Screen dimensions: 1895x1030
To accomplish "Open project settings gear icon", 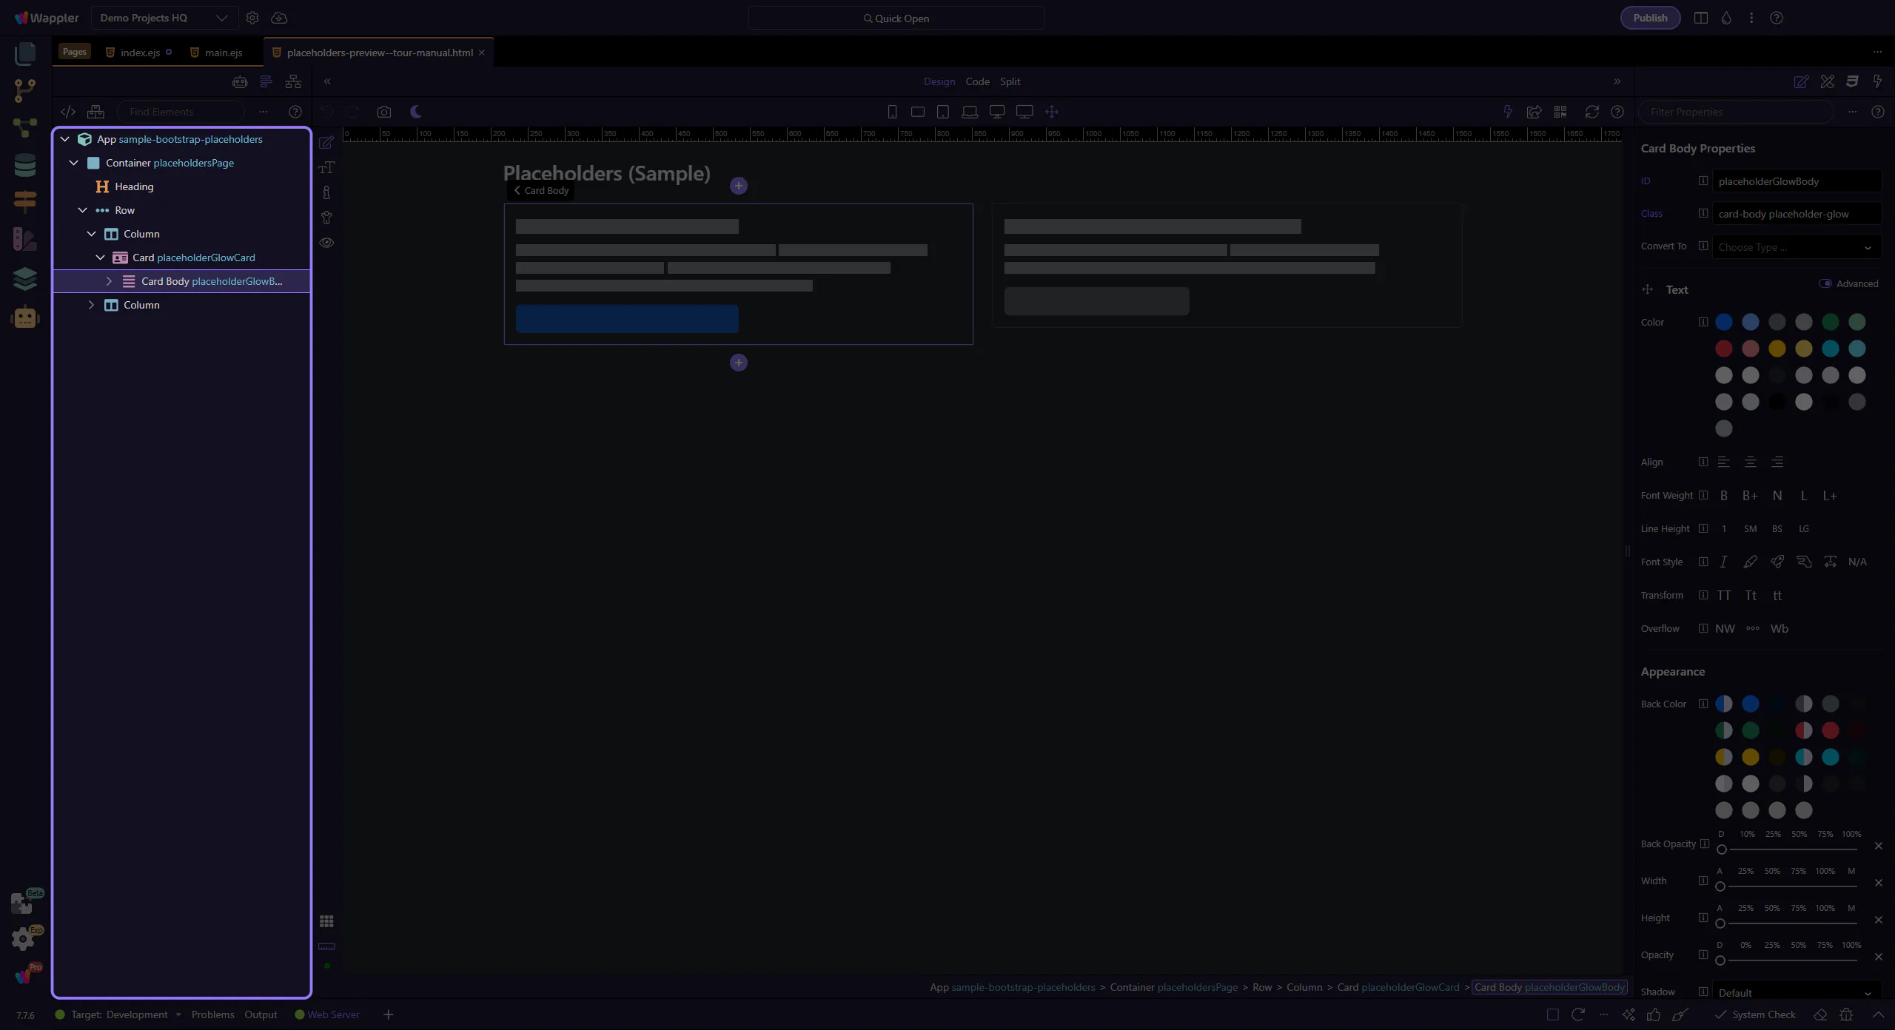I will (252, 18).
